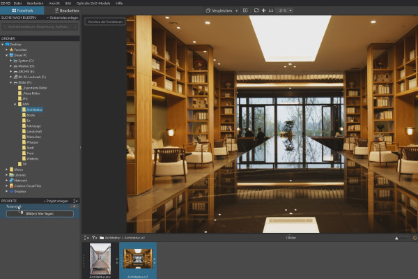The width and height of the screenshot is (418, 279).
Task: Select the Creative Cloud Files icon
Action: [11, 186]
